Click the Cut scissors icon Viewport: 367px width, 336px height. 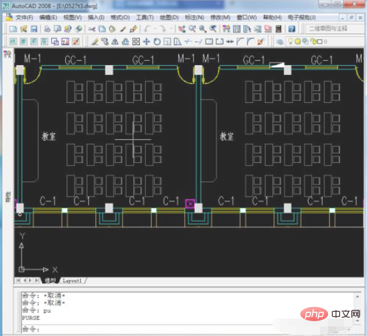[91, 29]
